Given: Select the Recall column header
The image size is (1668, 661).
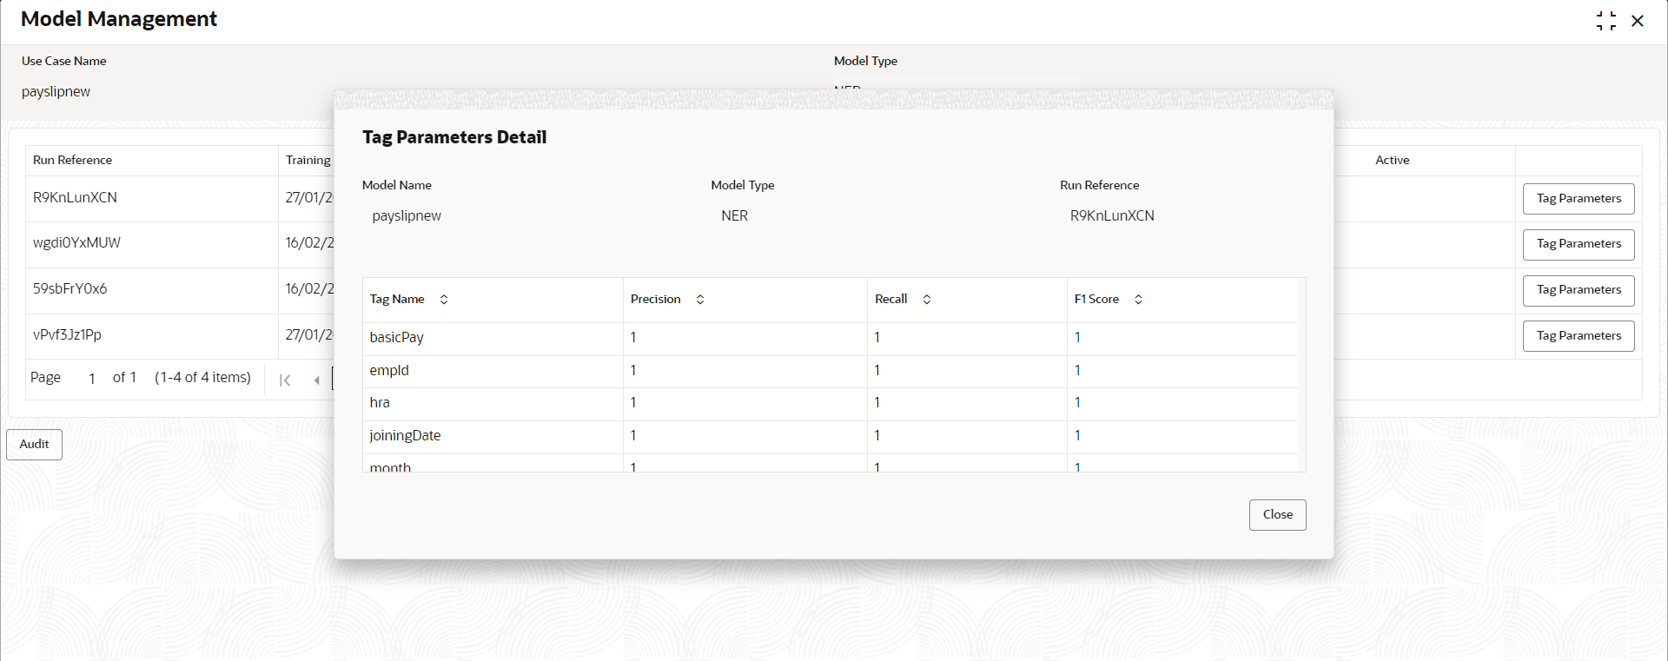Looking at the screenshot, I should pyautogui.click(x=967, y=300).
